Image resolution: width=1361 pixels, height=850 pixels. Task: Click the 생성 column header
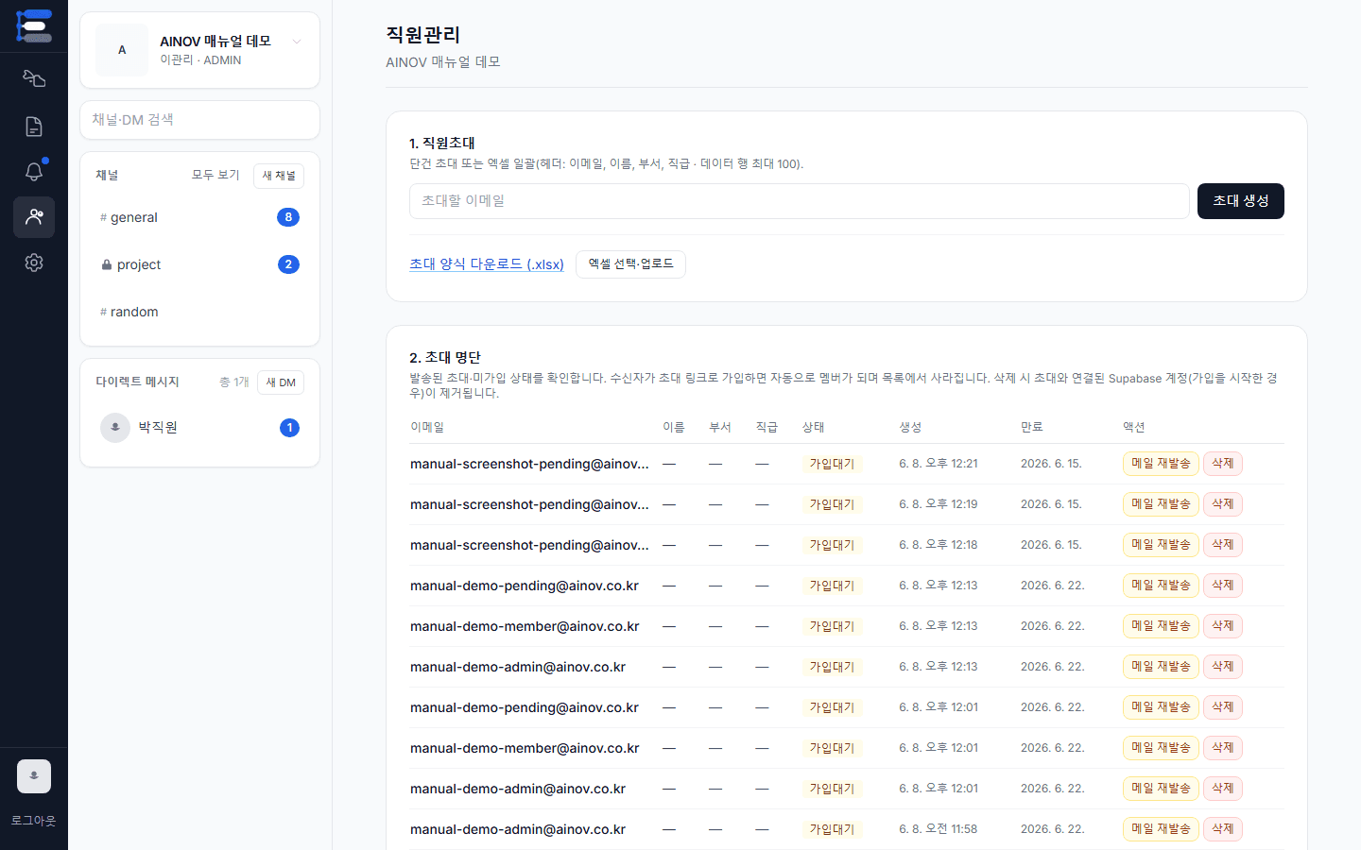910,428
